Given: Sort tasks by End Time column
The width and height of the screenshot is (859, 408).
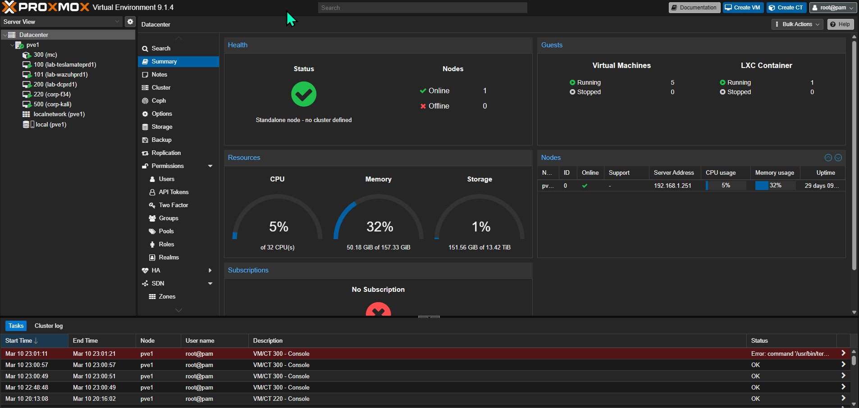Looking at the screenshot, I should pyautogui.click(x=102, y=340).
